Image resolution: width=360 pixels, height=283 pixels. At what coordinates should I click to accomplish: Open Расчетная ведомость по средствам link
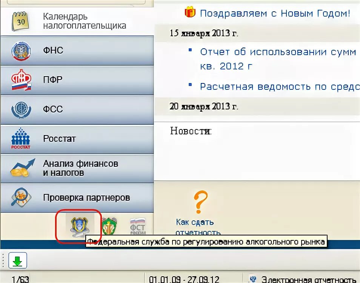tap(280, 87)
